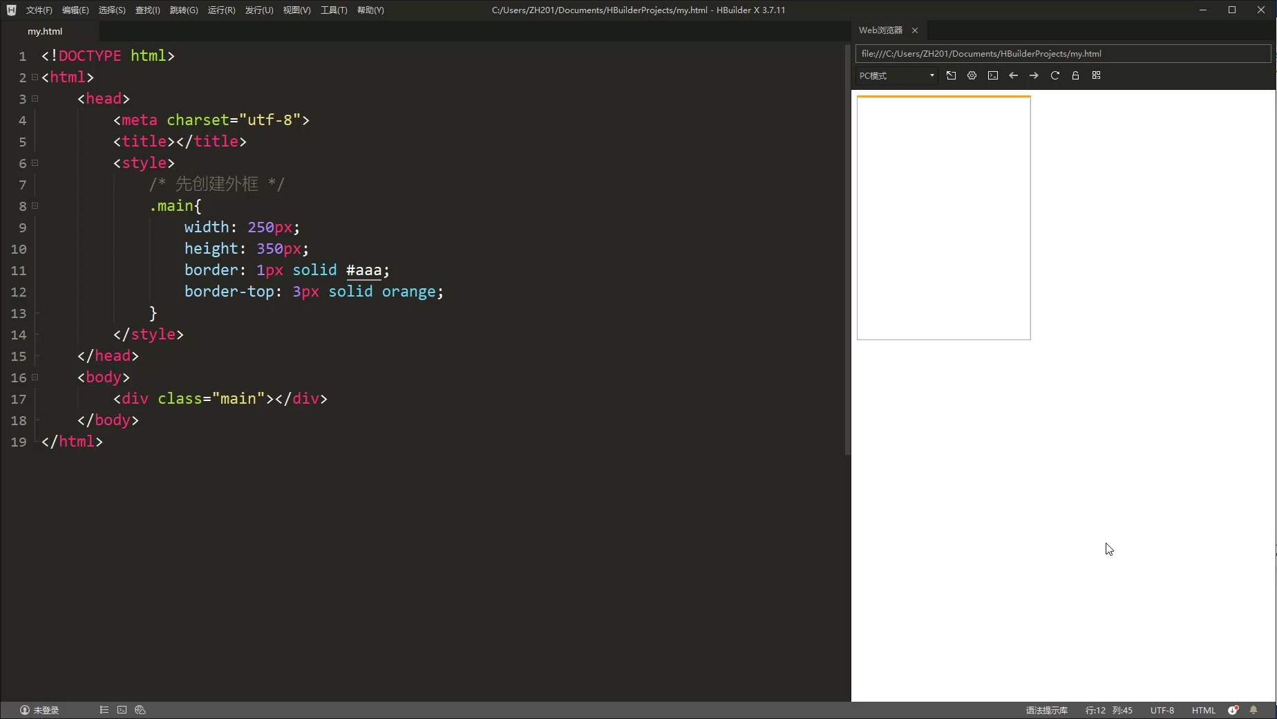Open the terminal icon in status bar
Viewport: 1277px width, 719px height.
pos(122,710)
